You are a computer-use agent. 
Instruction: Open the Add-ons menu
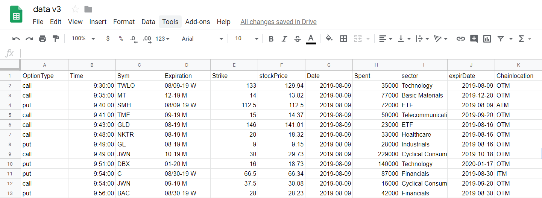[198, 22]
